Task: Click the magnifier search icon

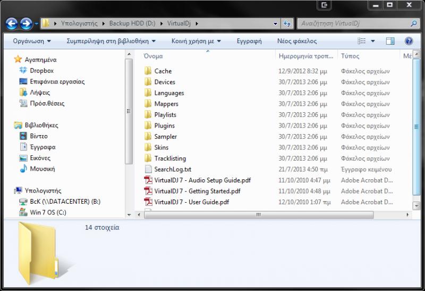Action: click(414, 23)
